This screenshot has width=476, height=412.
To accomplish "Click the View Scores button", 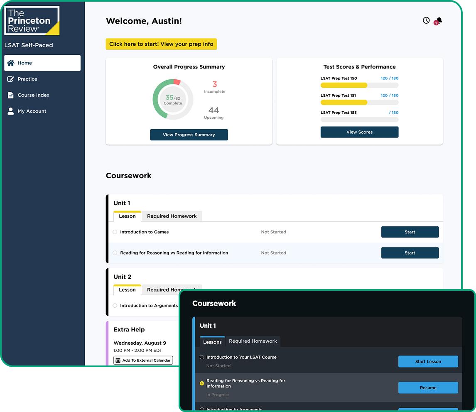I will 359,132.
